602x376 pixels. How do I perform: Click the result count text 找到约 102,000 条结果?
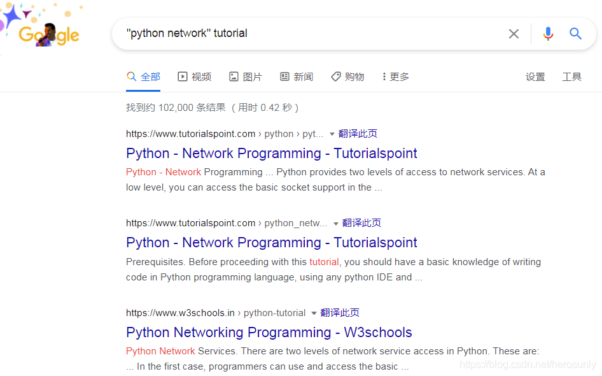point(176,107)
